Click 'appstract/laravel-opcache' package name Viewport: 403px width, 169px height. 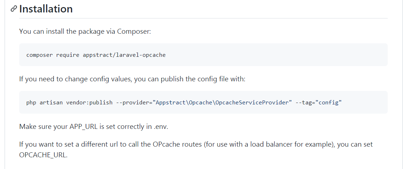click(x=124, y=55)
